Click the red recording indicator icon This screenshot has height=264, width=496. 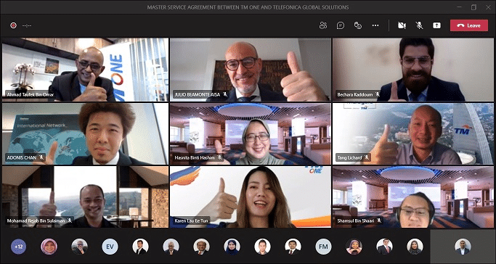pyautogui.click(x=13, y=25)
